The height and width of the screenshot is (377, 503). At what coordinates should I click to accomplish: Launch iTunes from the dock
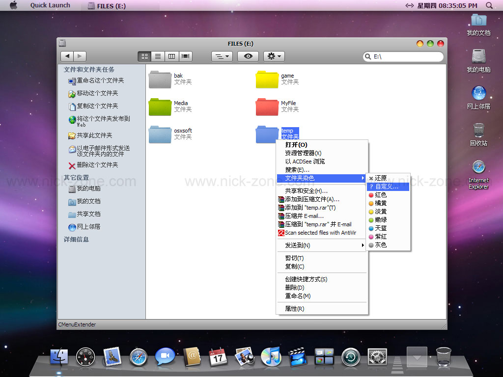[271, 357]
